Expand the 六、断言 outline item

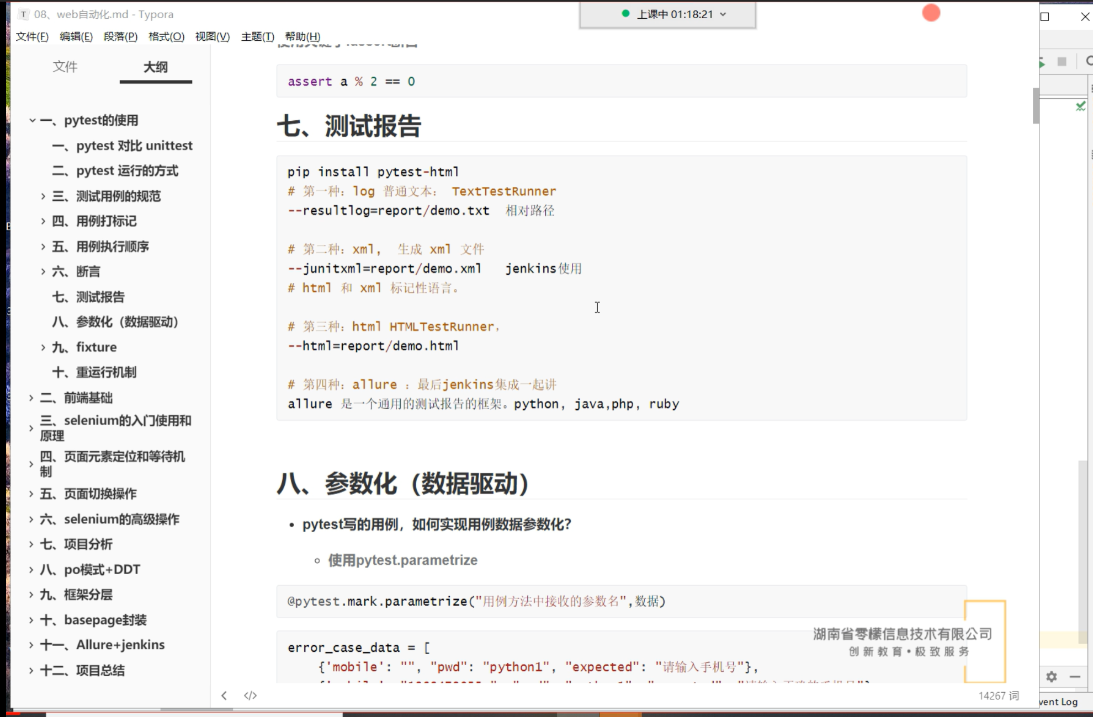point(43,271)
